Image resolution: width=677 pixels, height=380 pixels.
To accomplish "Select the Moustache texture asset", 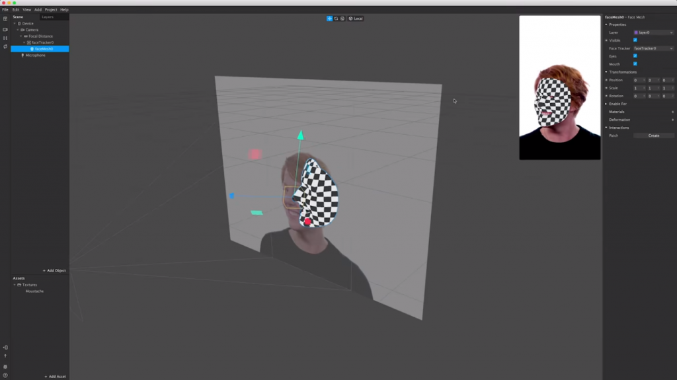I will point(34,291).
